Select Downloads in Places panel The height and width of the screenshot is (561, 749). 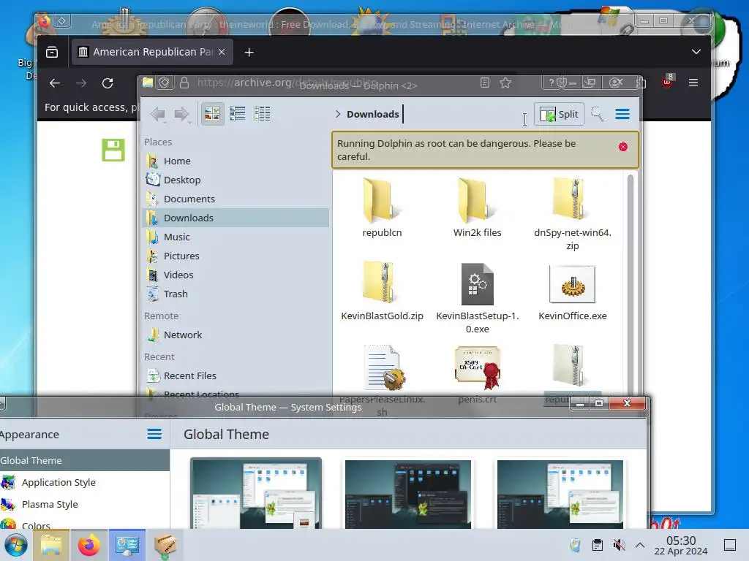click(236, 218)
